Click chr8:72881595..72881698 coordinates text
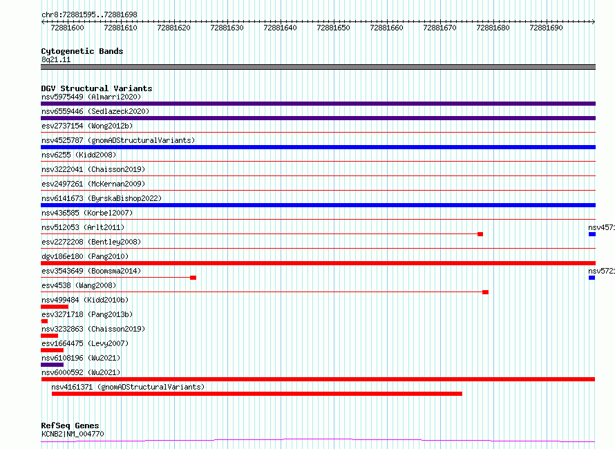This screenshot has height=449, width=615. (x=89, y=15)
